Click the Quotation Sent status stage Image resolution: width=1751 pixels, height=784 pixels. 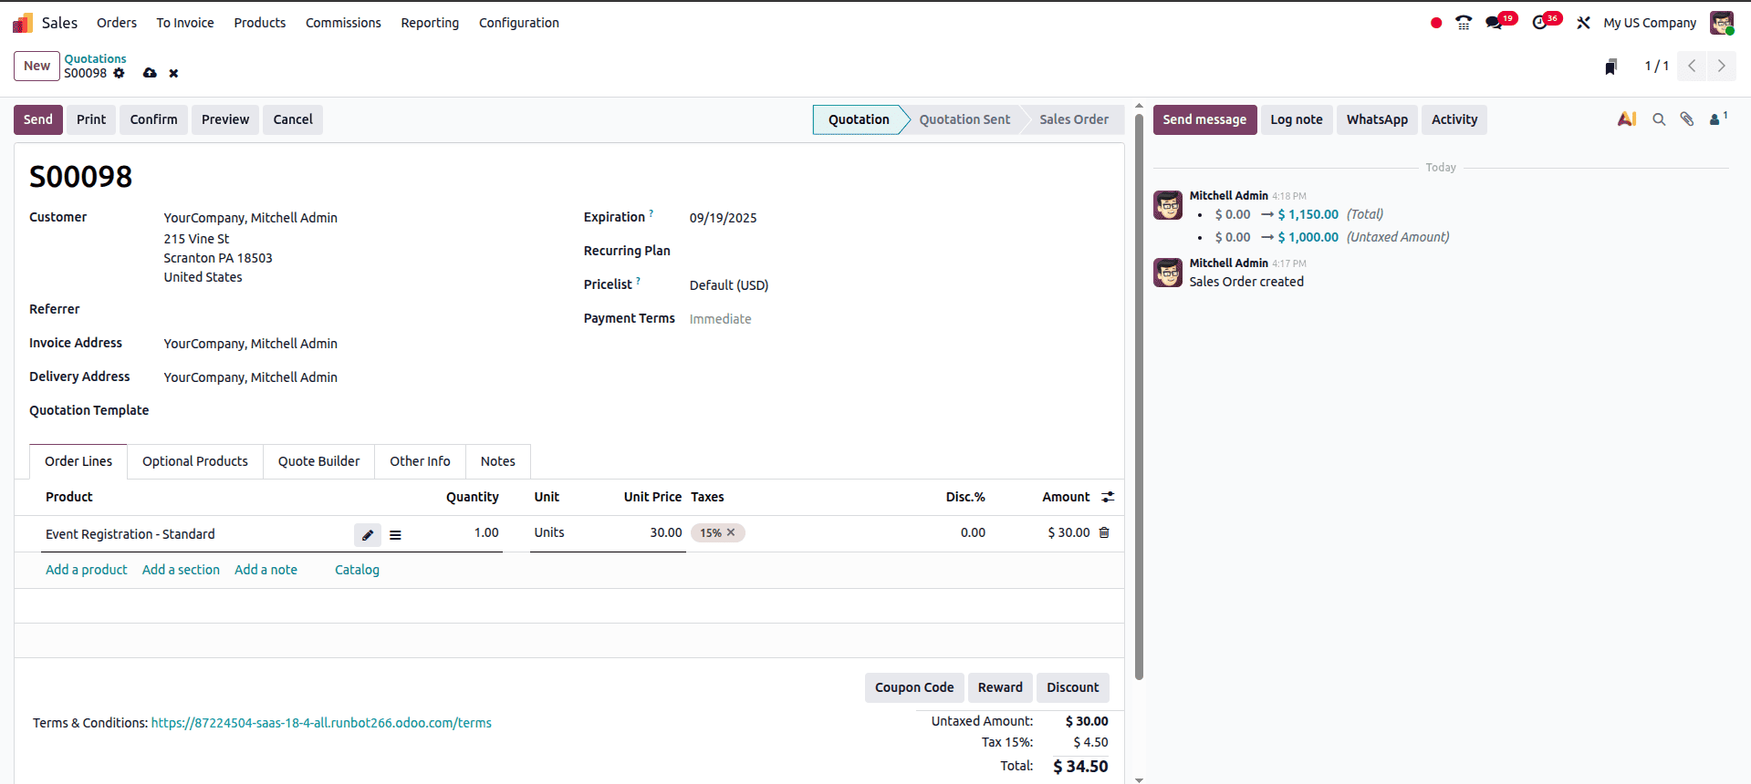tap(964, 119)
